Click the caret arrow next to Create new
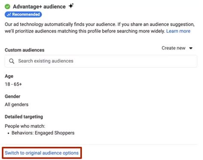Image resolution: width=203 pixels, height=160 pixels. 191,48
